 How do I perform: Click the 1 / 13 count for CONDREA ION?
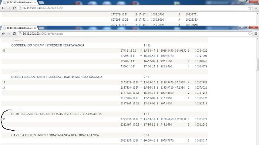[x=147, y=45]
